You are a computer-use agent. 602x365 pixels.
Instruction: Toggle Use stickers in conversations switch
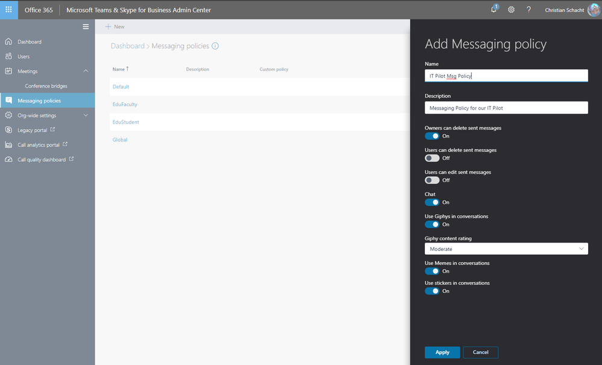(432, 291)
